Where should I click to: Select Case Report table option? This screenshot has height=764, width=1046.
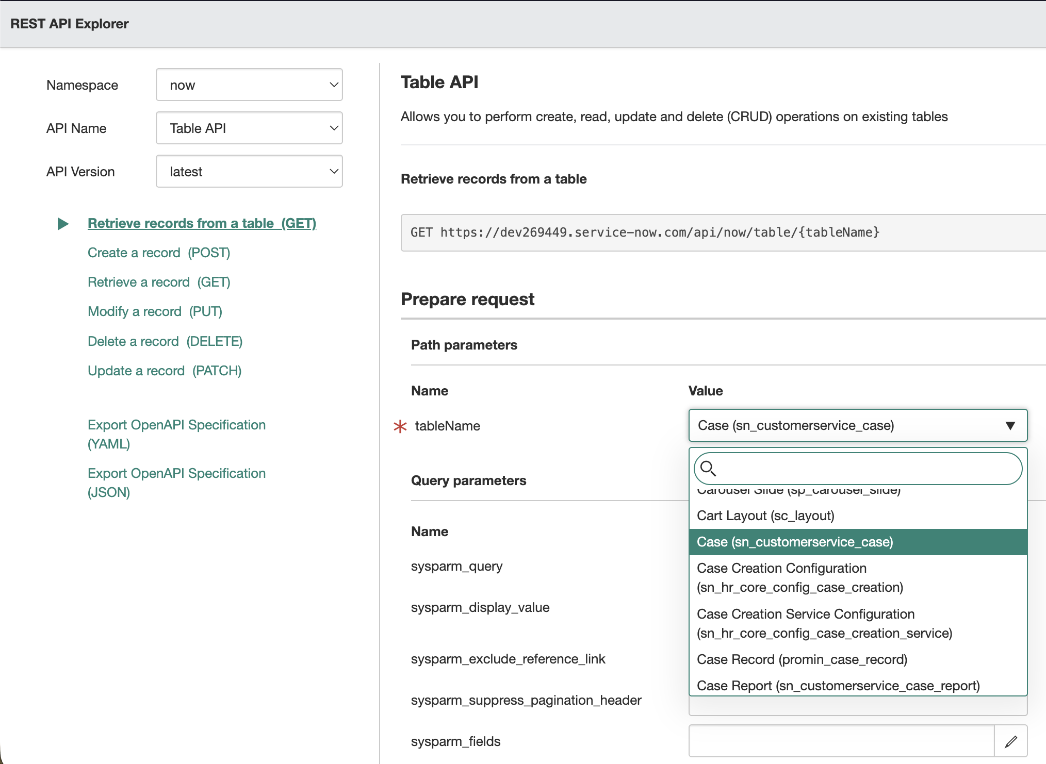coord(838,686)
